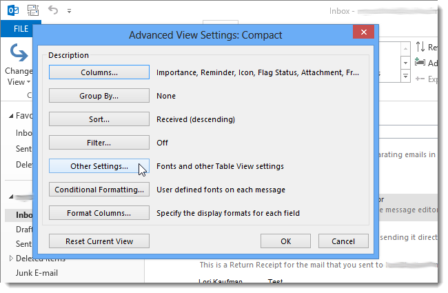Open Conditional Formatting...

click(99, 189)
